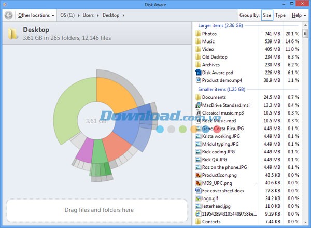Click the Classical music.mp3 audio icon

(x=198, y=113)
